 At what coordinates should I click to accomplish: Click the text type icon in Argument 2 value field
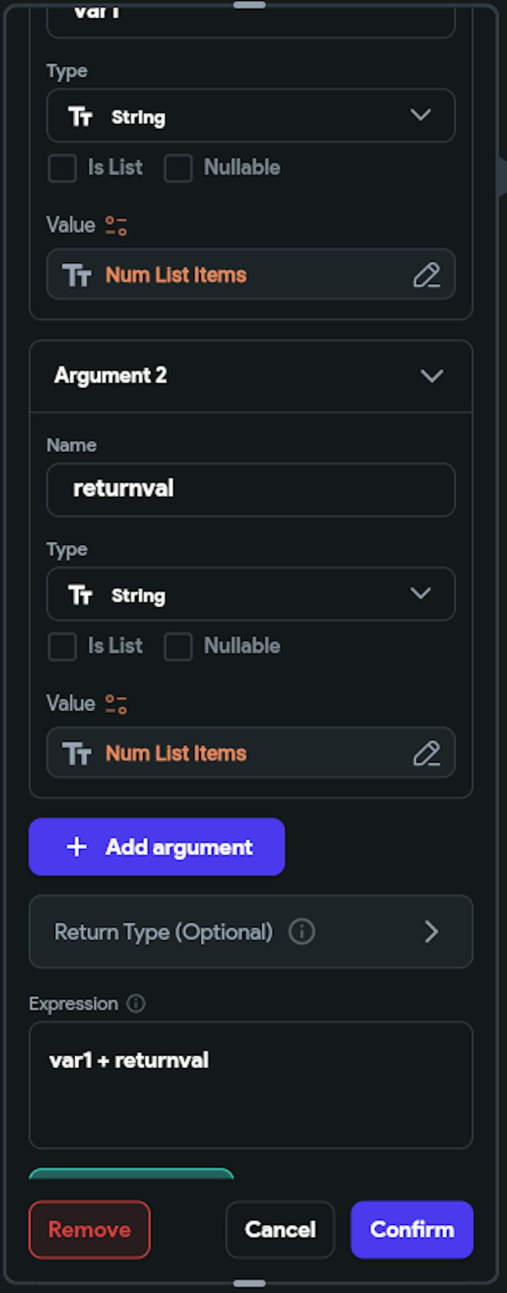pos(77,753)
